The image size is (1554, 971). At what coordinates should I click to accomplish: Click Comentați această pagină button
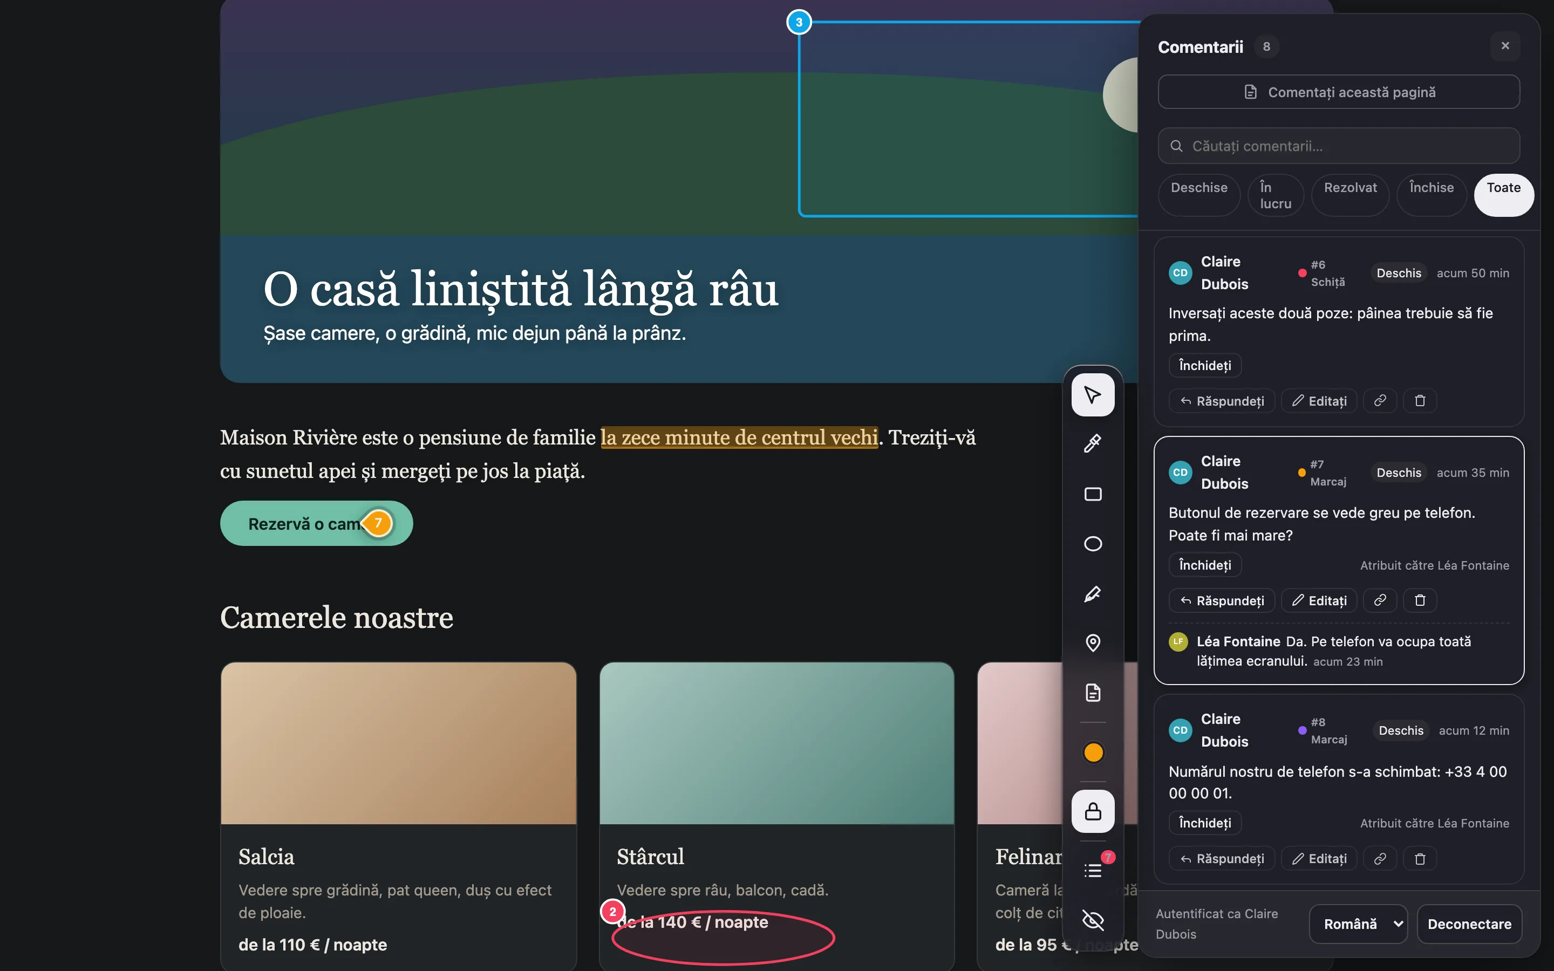coord(1338,92)
